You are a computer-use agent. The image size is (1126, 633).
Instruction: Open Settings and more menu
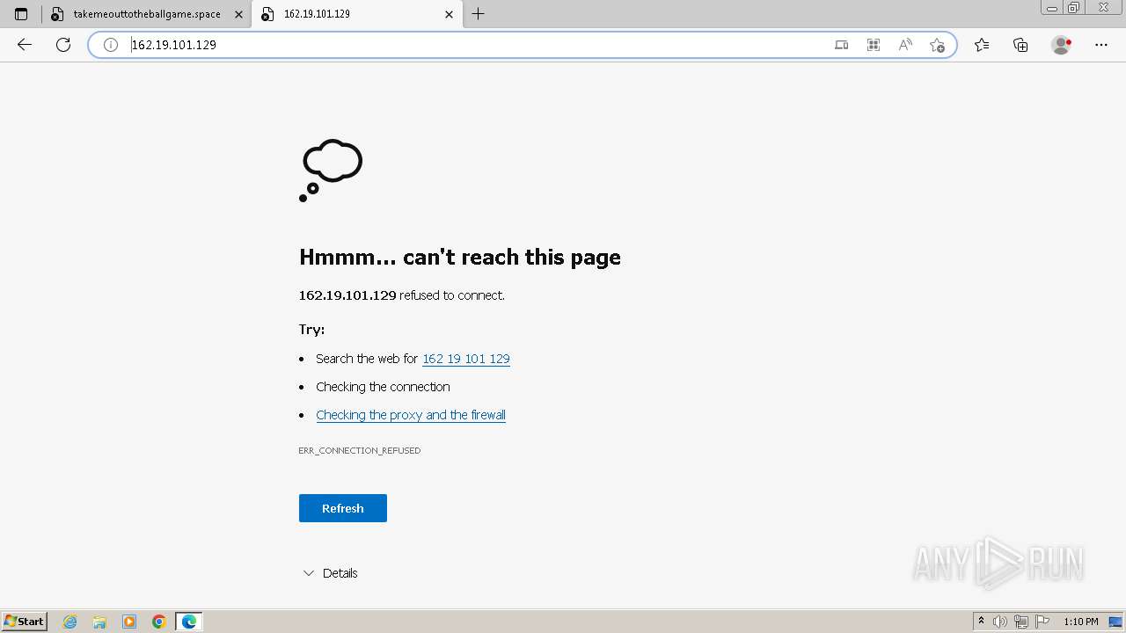(1101, 45)
